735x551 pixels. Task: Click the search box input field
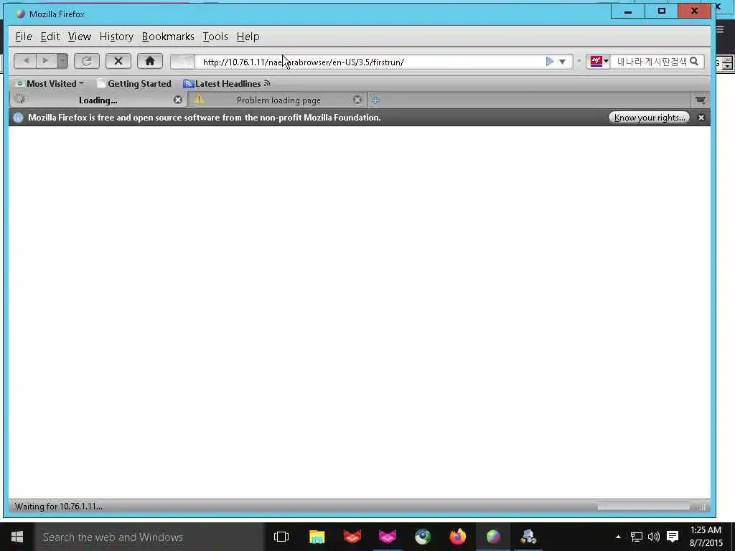pos(652,62)
